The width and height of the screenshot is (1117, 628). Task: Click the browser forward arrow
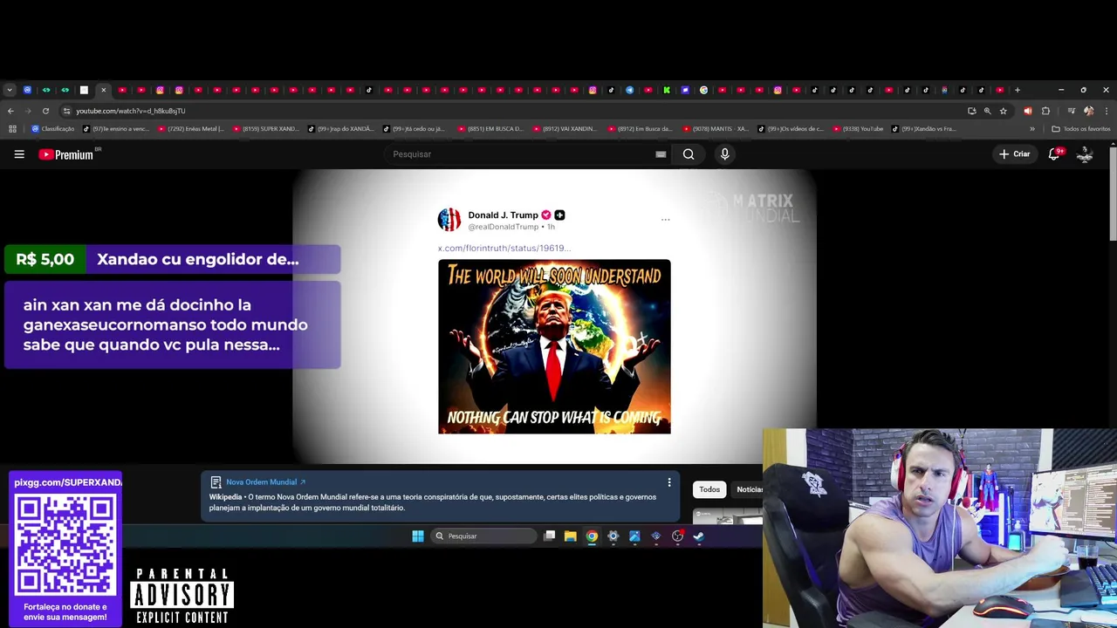[28, 111]
